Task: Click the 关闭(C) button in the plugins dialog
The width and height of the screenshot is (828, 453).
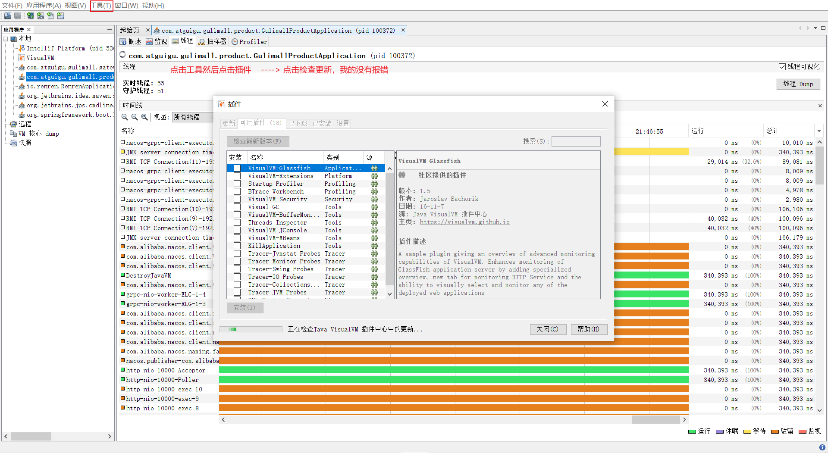Action: point(548,329)
